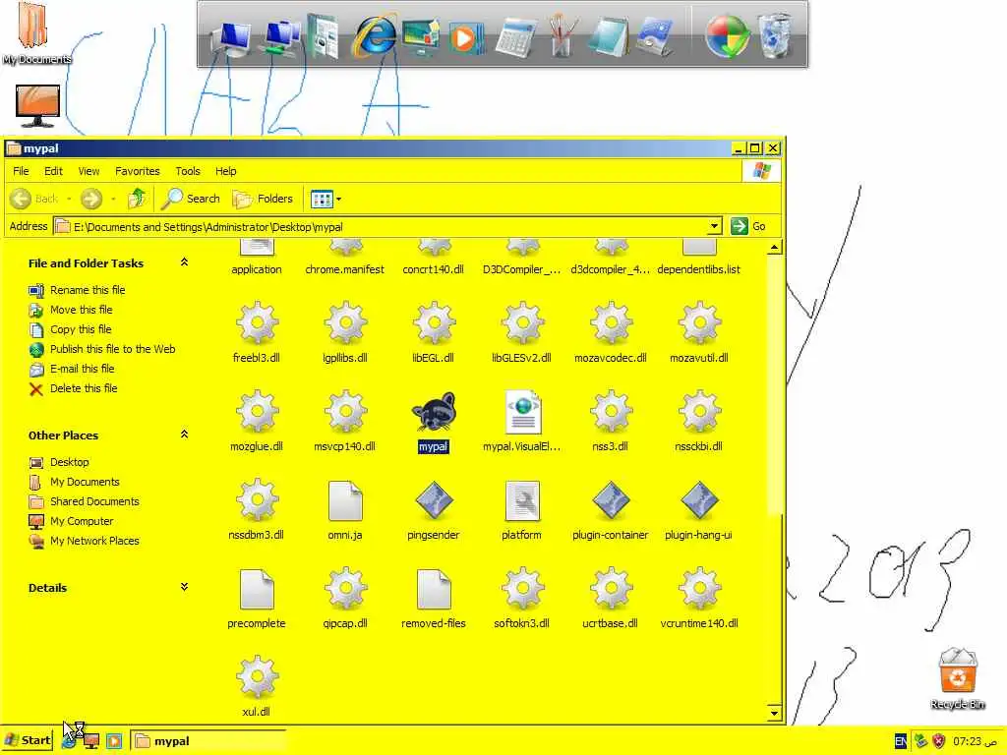Image resolution: width=1007 pixels, height=755 pixels.
Task: Go to My Computer in Other Places
Action: (x=82, y=521)
